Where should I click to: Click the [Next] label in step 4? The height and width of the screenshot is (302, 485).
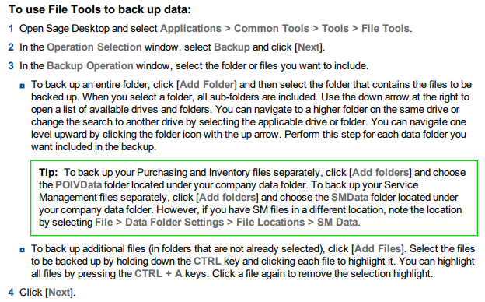[59, 293]
